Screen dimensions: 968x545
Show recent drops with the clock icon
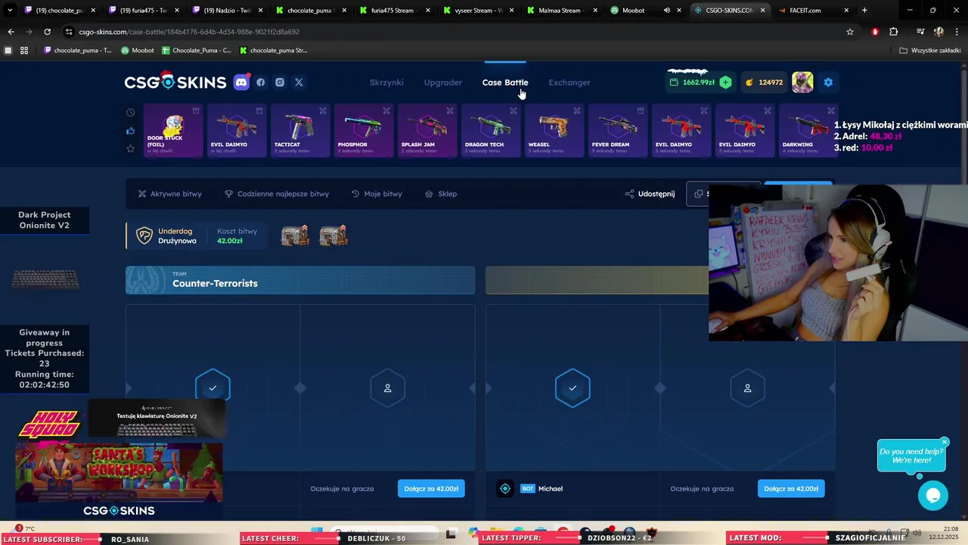tap(130, 112)
